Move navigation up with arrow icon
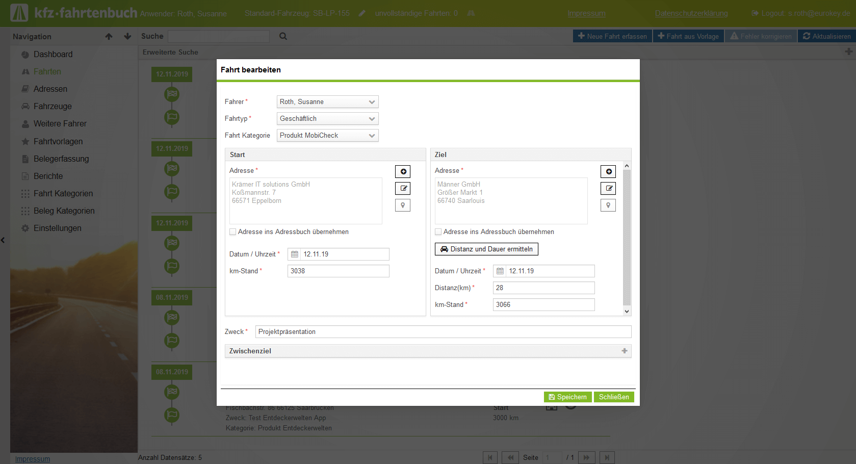 coord(109,36)
